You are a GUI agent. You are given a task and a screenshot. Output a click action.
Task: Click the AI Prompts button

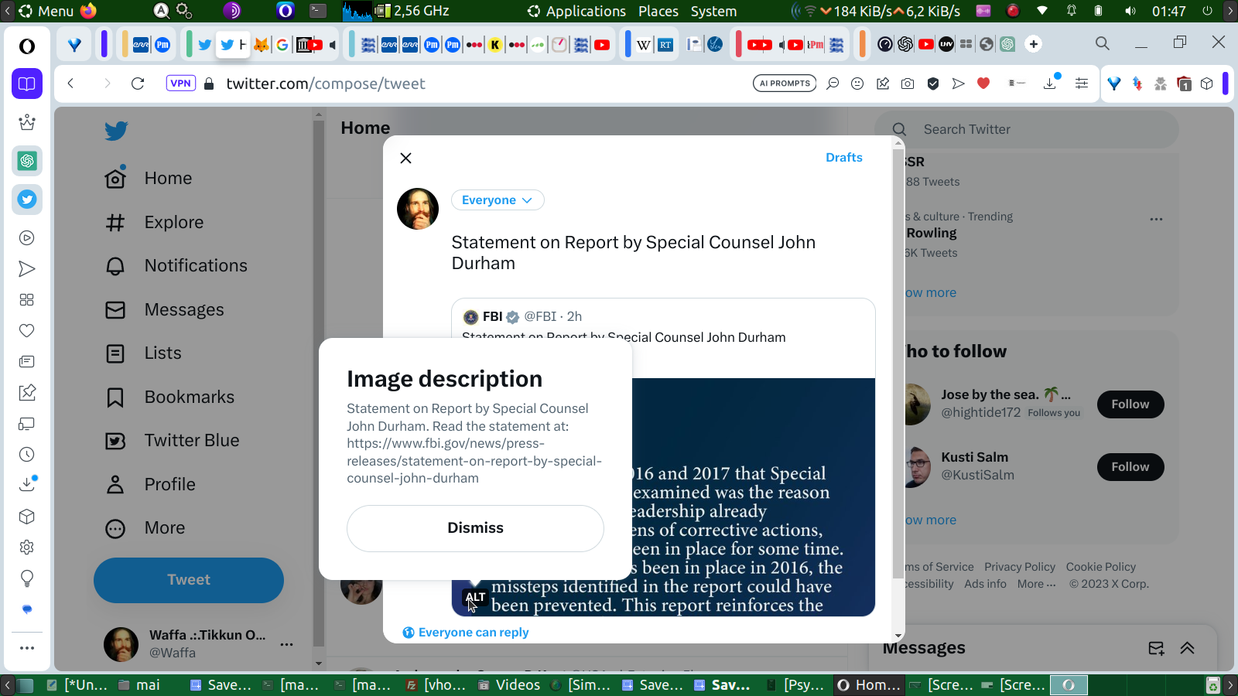click(785, 84)
